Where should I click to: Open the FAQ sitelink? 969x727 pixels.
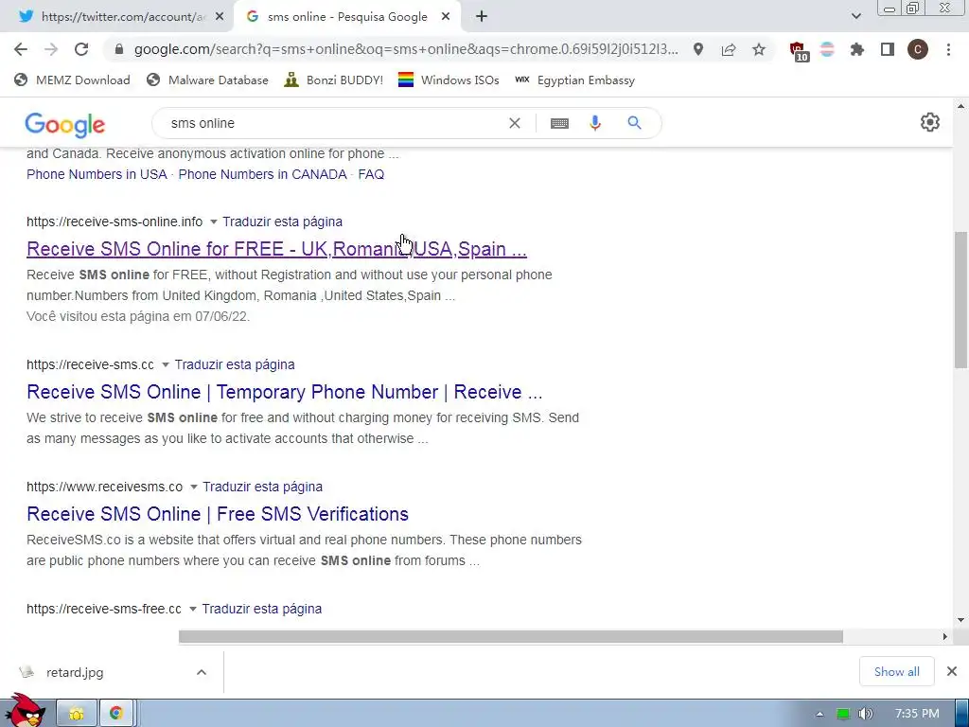(371, 174)
